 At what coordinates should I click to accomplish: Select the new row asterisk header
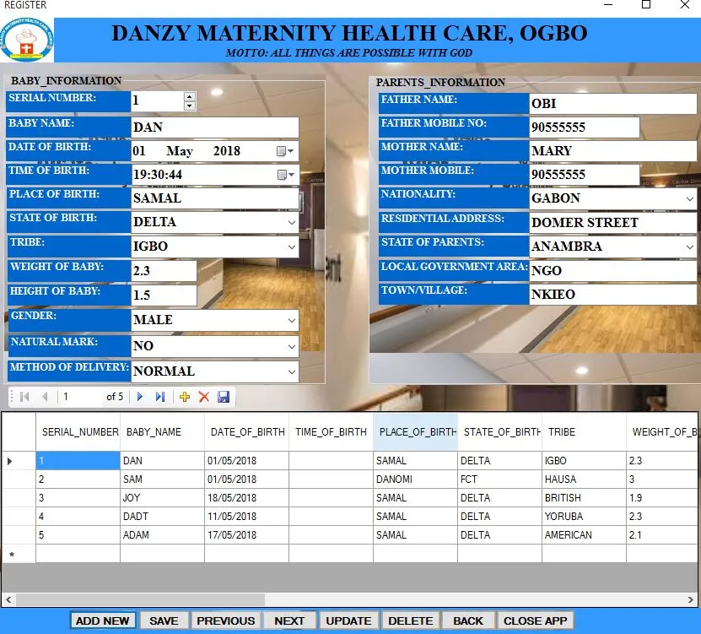pyautogui.click(x=19, y=554)
